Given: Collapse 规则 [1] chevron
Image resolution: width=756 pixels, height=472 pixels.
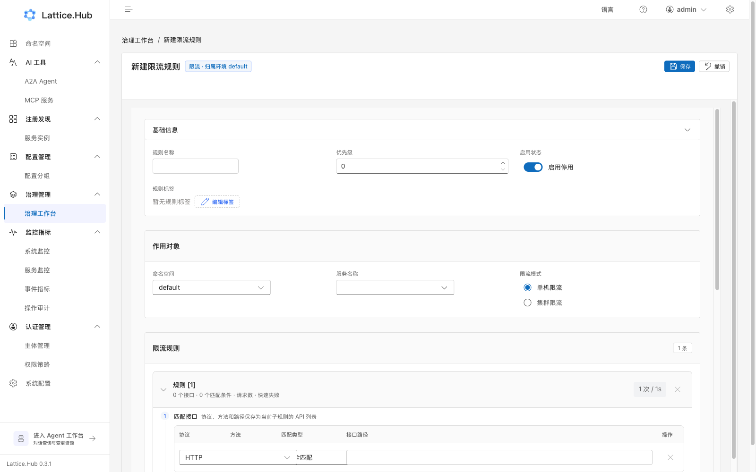Looking at the screenshot, I should [163, 389].
